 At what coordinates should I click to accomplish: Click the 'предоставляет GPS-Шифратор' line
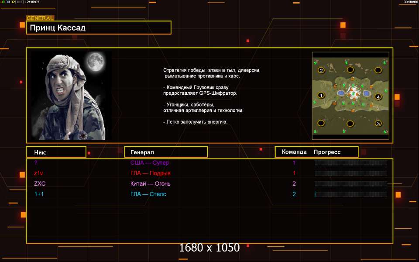pyautogui.click(x=200, y=93)
